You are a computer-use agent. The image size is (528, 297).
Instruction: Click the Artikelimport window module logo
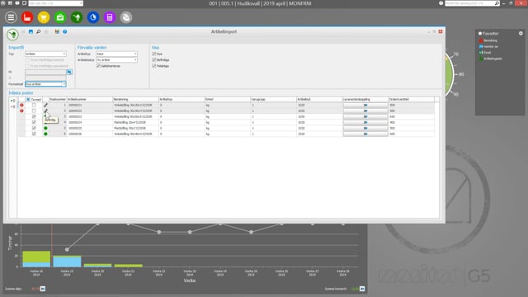[x=13, y=35]
